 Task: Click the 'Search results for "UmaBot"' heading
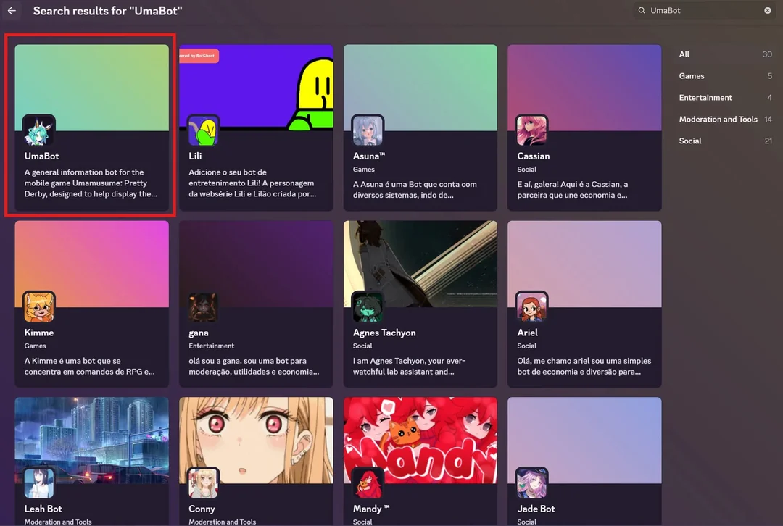coord(108,11)
